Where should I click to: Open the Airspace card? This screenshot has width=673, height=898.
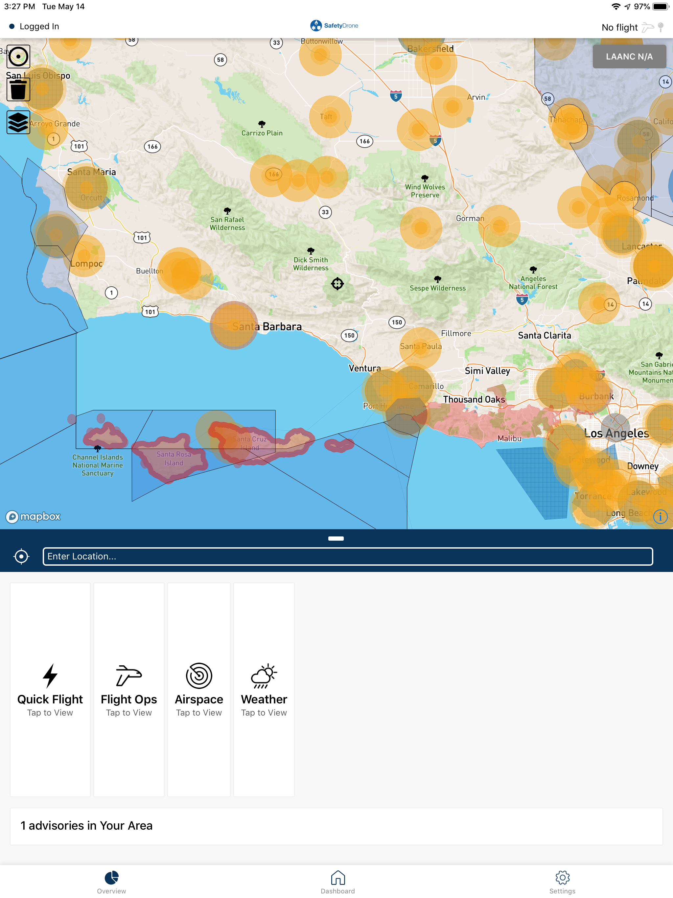[199, 690]
